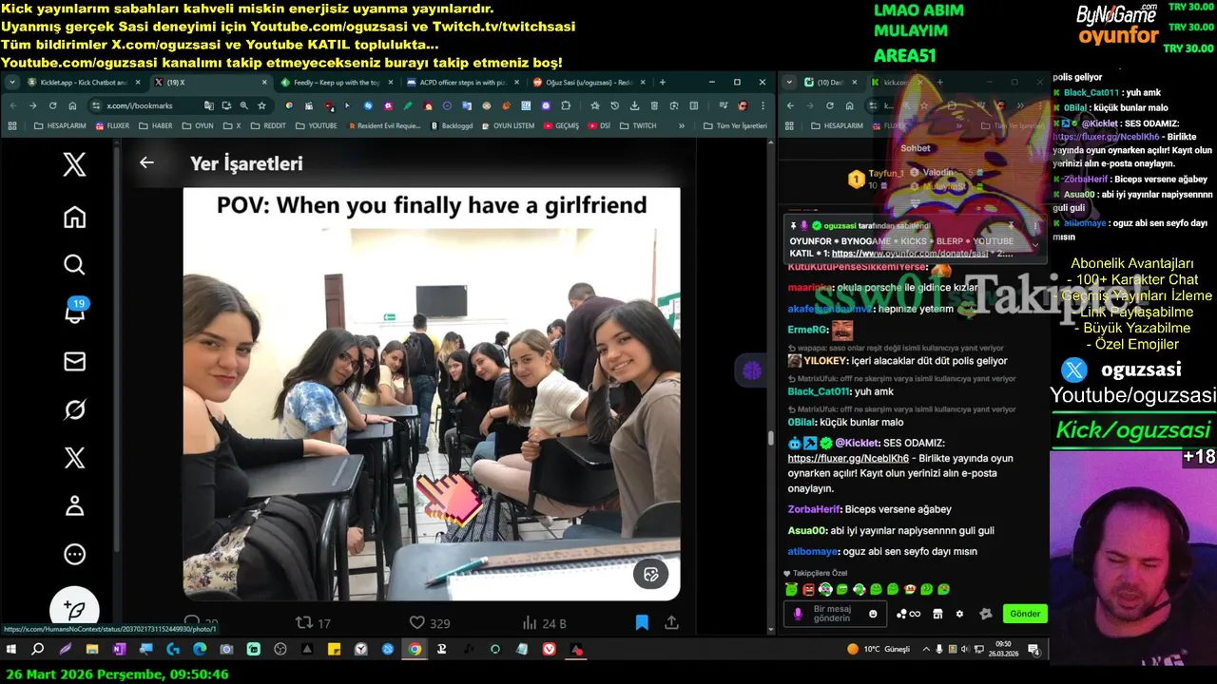Open TWITCH bookmark folder

[637, 125]
